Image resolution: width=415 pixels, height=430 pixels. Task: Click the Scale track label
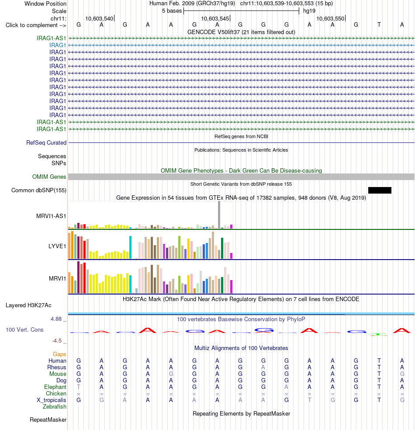pos(59,11)
